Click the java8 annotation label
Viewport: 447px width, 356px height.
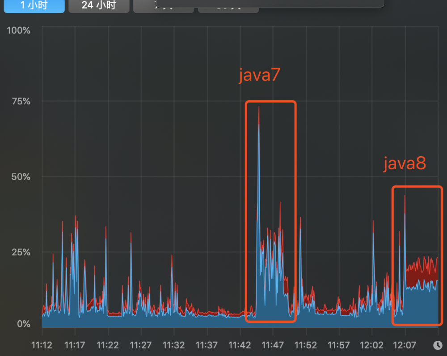click(x=404, y=163)
